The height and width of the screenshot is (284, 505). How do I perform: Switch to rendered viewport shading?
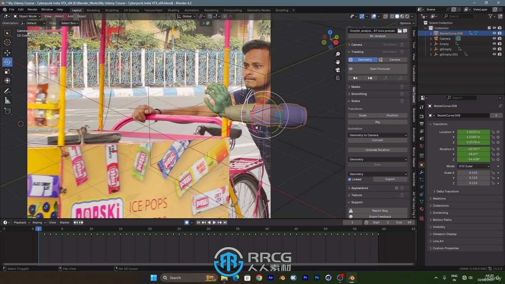(x=408, y=16)
